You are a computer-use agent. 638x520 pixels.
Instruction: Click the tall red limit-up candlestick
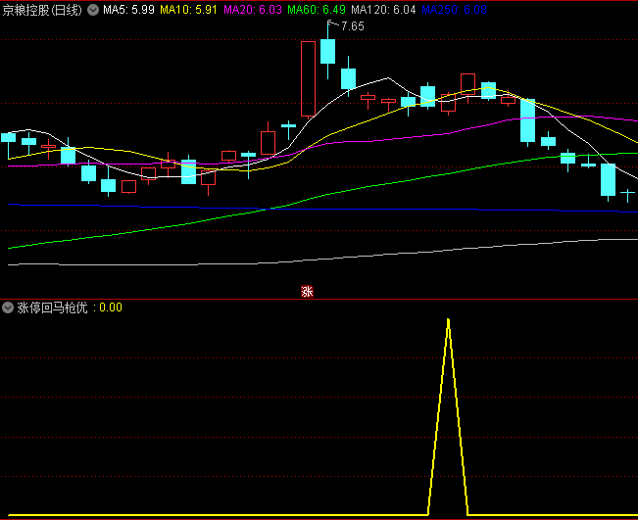pos(308,79)
